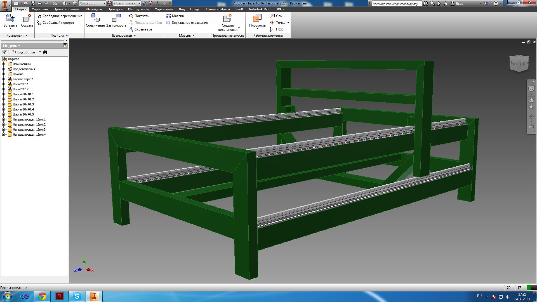The height and width of the screenshot is (302, 537).
Task: Open the binoculars search icon in browser
Action: click(x=45, y=52)
